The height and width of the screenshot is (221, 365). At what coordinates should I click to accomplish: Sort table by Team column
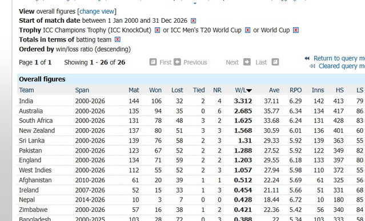(x=26, y=90)
